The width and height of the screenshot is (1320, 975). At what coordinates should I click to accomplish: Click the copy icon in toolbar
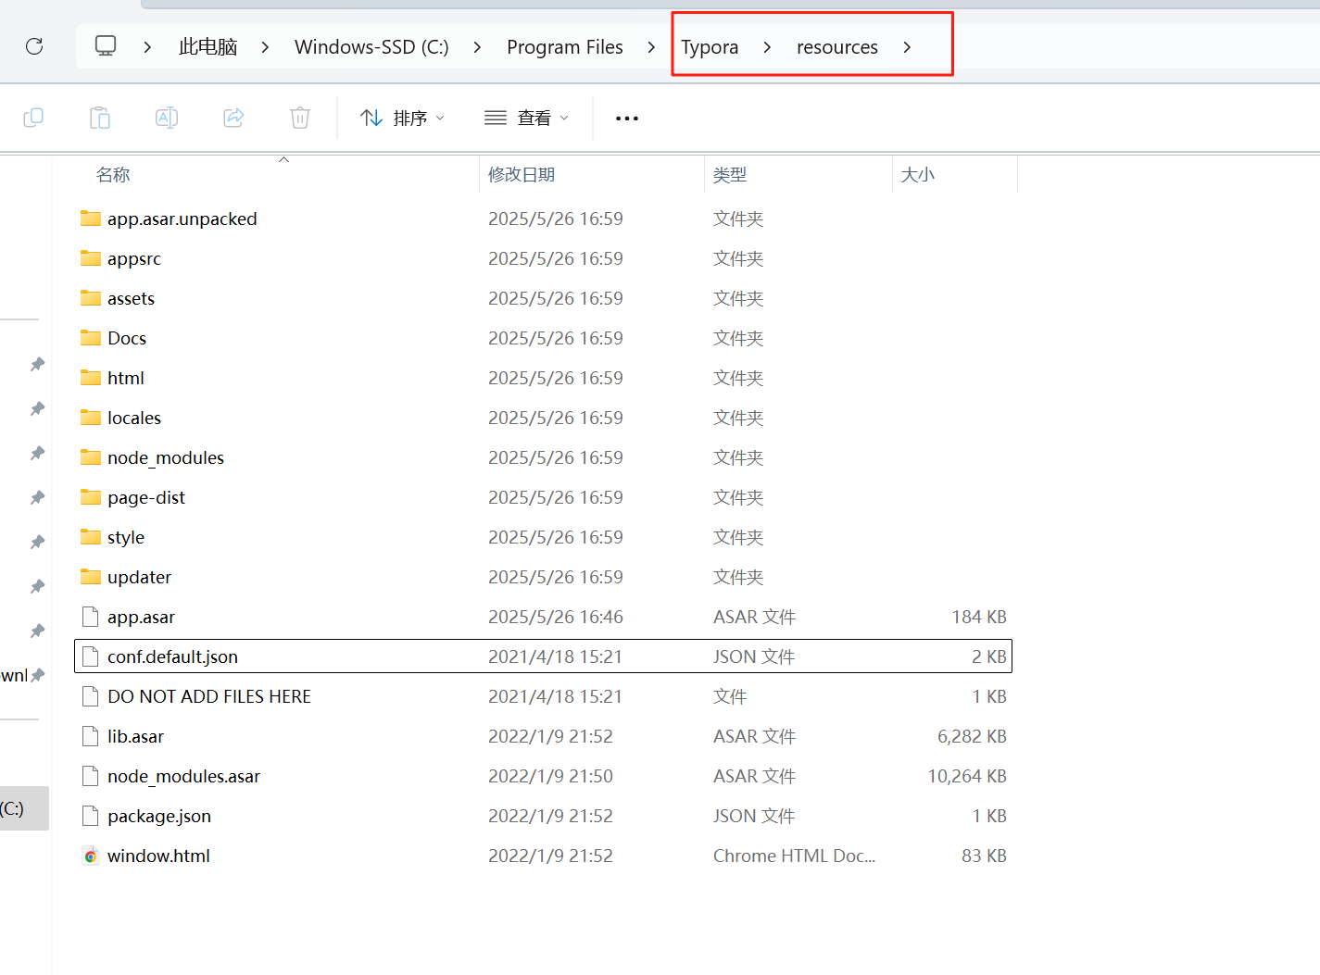pyautogui.click(x=33, y=118)
